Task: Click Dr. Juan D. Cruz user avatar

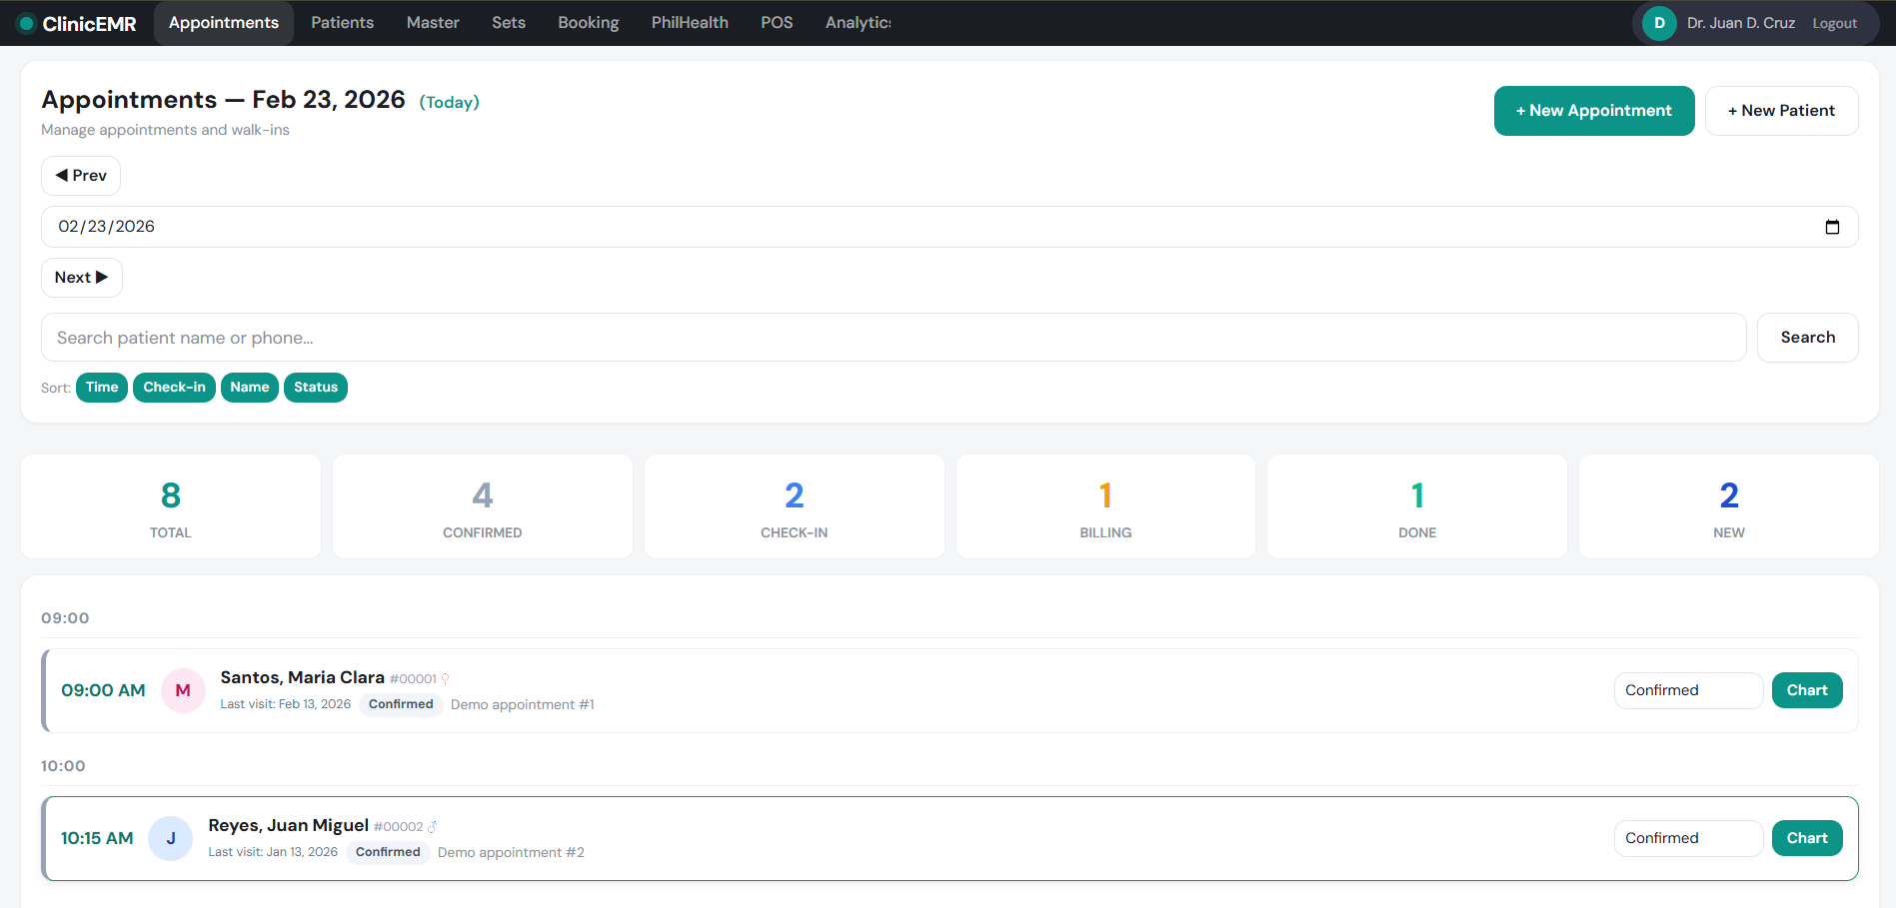Action: point(1659,23)
